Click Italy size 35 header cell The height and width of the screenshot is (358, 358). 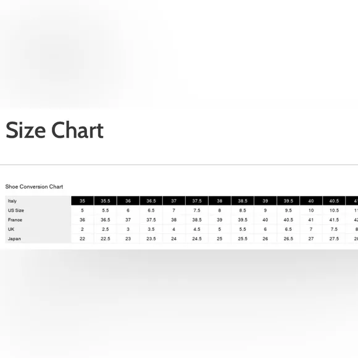(x=83, y=201)
